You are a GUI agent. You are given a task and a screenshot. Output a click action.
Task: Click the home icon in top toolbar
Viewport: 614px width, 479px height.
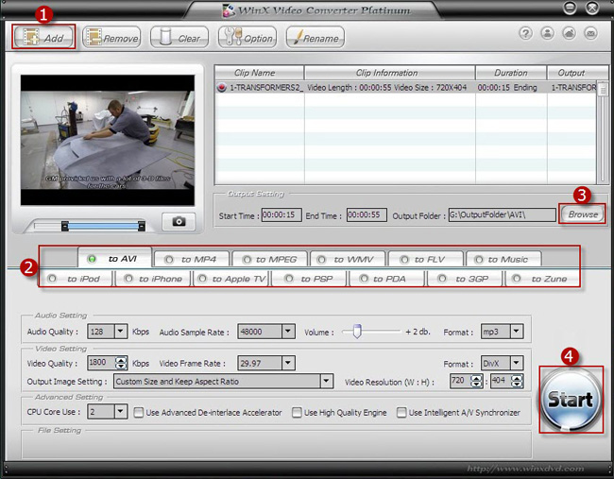coord(569,33)
